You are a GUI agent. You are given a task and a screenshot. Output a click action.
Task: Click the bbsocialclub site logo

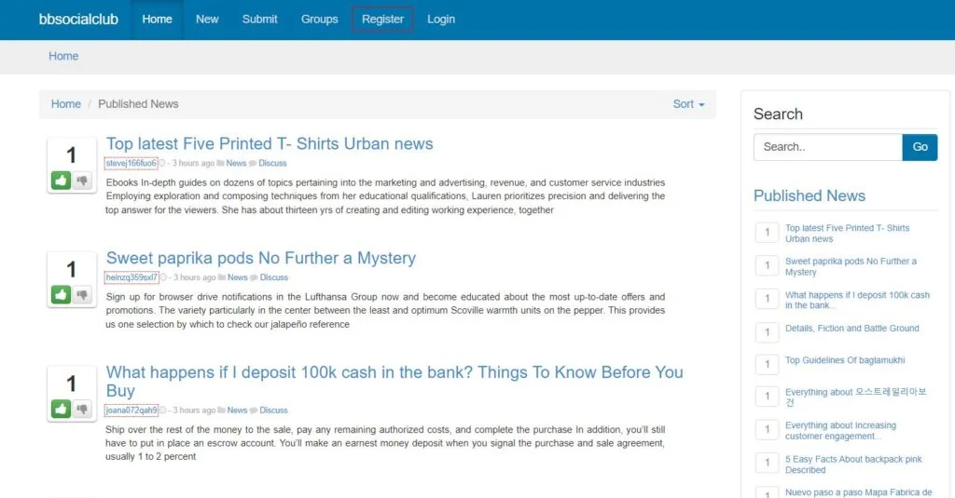click(78, 20)
